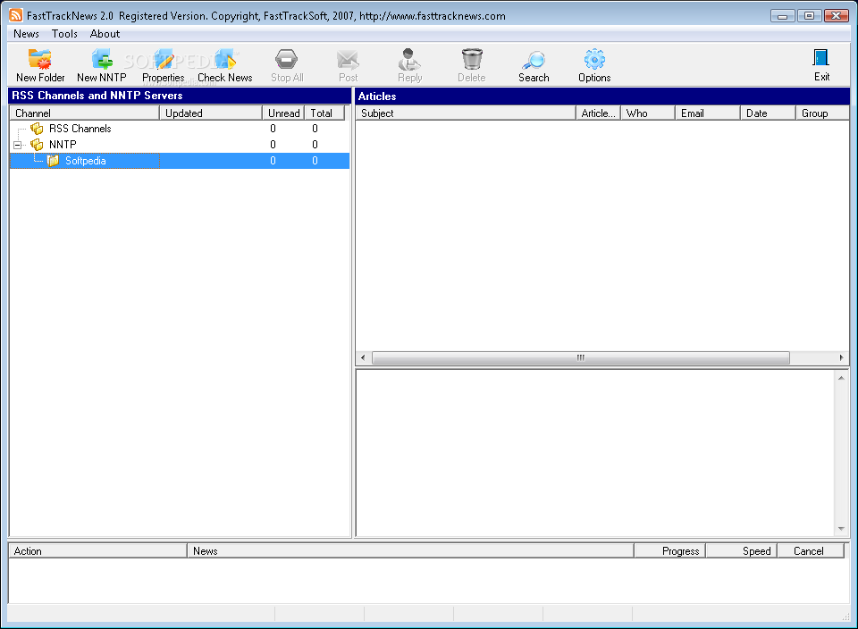Click the NNTP row Total count
The width and height of the screenshot is (858, 629).
(315, 145)
